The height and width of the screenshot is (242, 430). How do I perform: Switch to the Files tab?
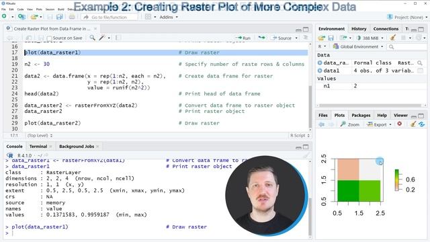click(322, 115)
